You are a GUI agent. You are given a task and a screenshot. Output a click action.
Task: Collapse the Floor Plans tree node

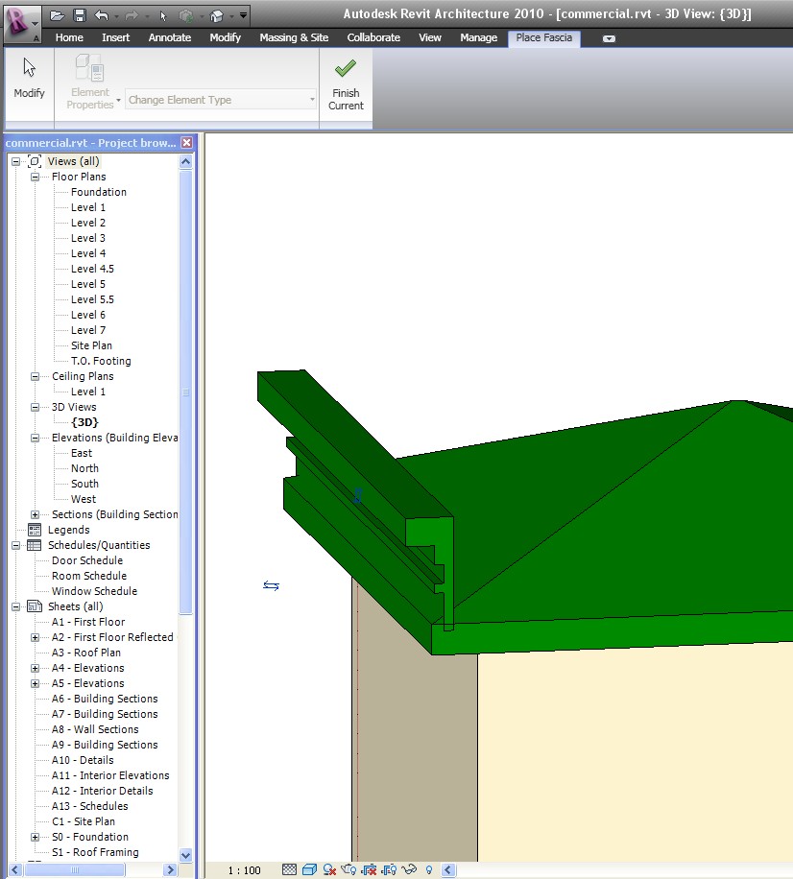pyautogui.click(x=35, y=177)
